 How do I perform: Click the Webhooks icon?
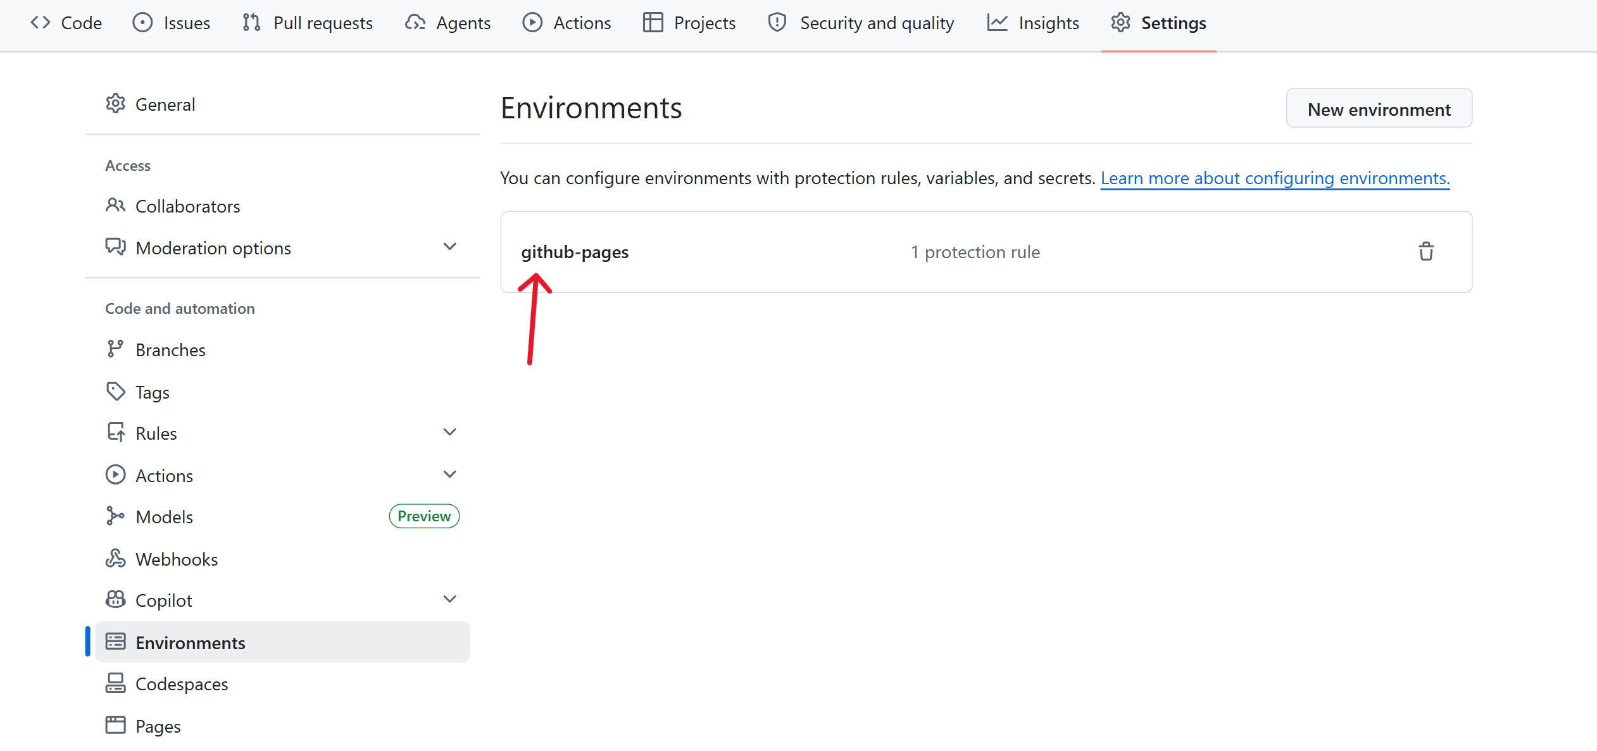pos(115,559)
